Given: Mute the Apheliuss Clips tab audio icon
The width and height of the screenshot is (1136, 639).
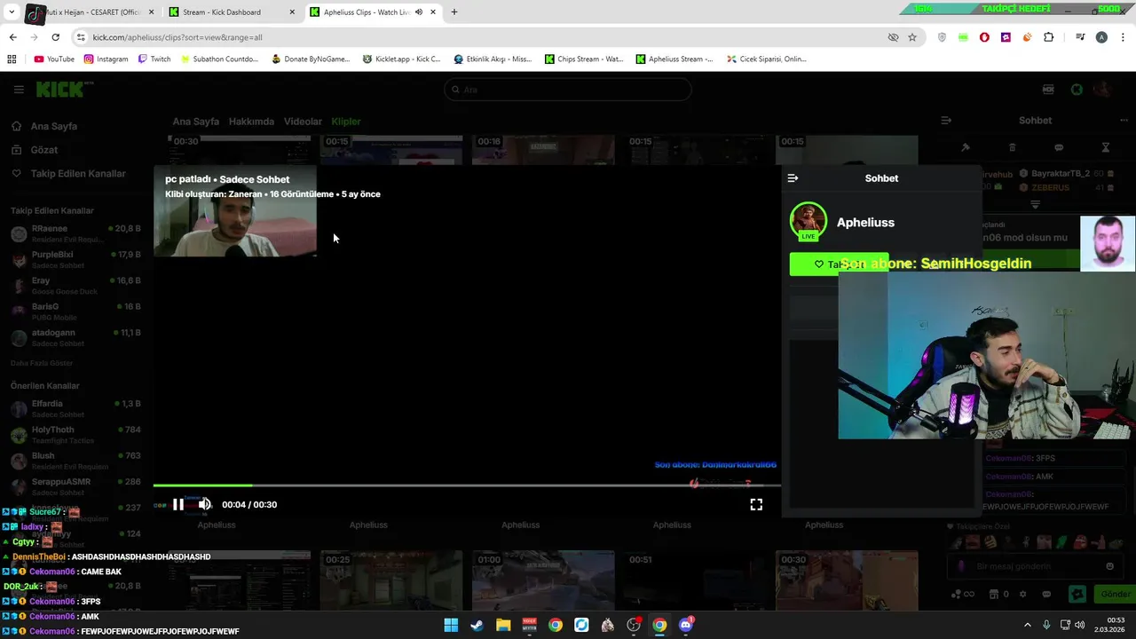Looking at the screenshot, I should pyautogui.click(x=419, y=12).
